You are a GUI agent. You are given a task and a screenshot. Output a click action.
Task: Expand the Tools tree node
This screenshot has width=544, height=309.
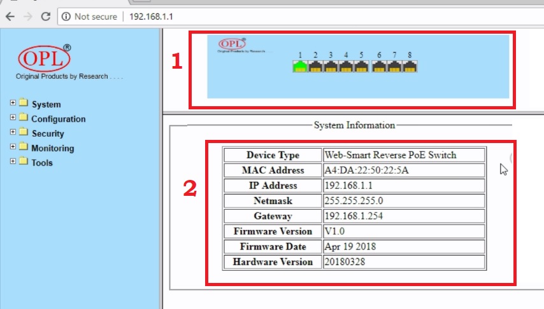pyautogui.click(x=13, y=162)
